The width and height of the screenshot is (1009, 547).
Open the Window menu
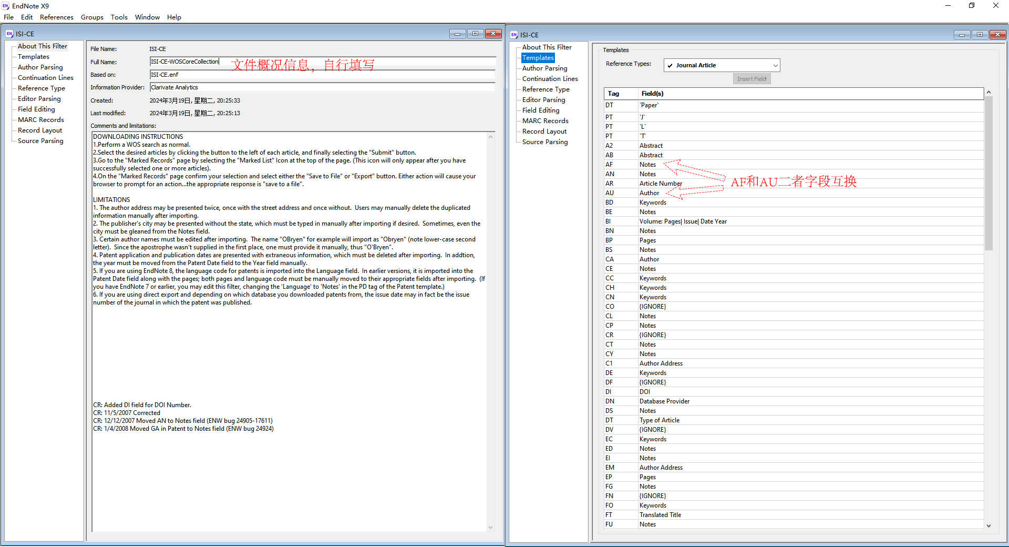click(x=147, y=17)
